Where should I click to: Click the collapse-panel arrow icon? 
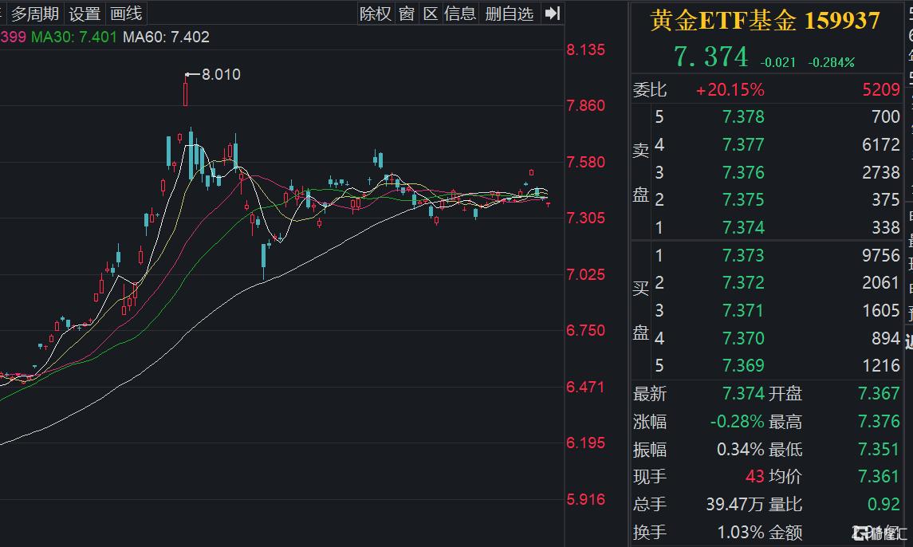552,13
